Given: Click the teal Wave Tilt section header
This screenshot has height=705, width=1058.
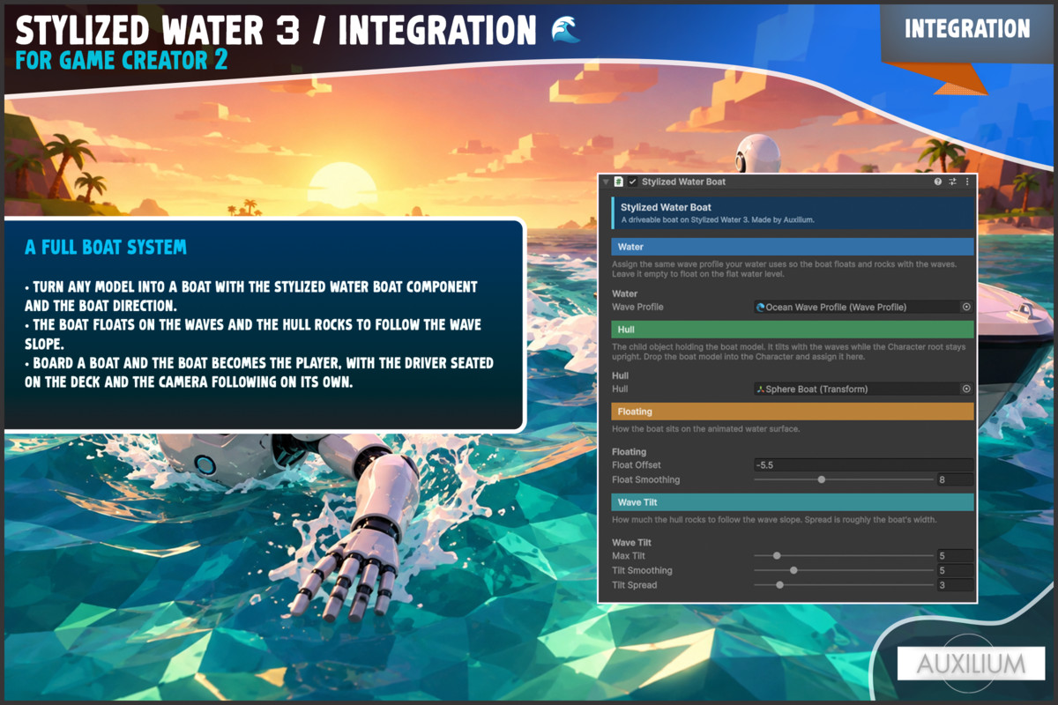Looking at the screenshot, I should click(x=793, y=502).
